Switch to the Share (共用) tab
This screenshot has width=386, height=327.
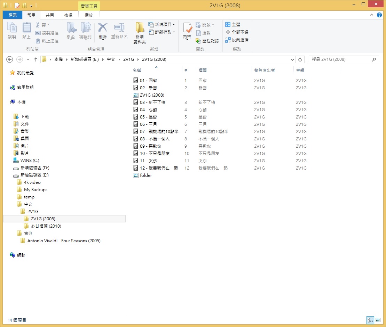[50, 15]
